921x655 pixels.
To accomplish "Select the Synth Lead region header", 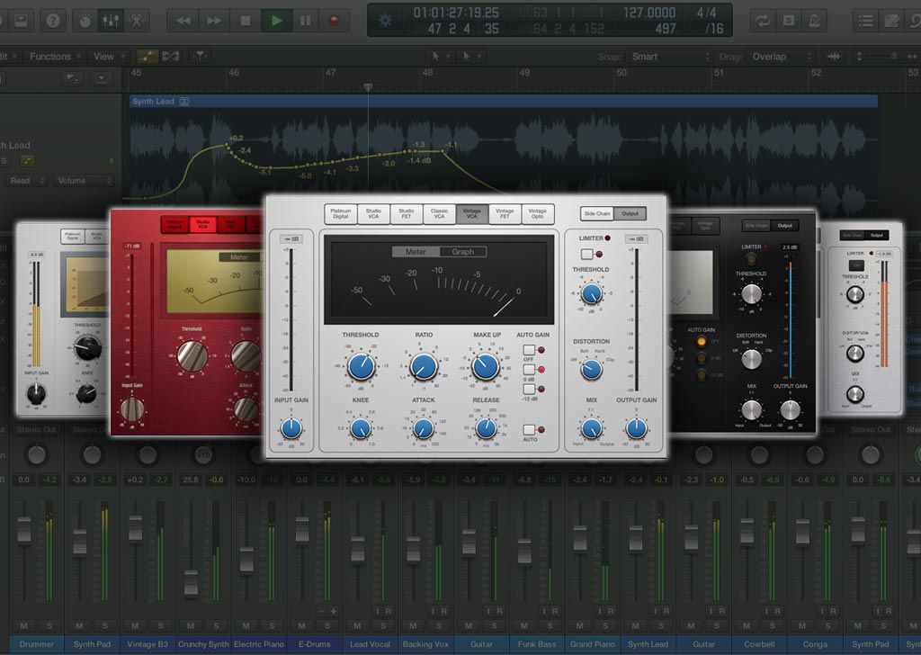I will coord(504,102).
